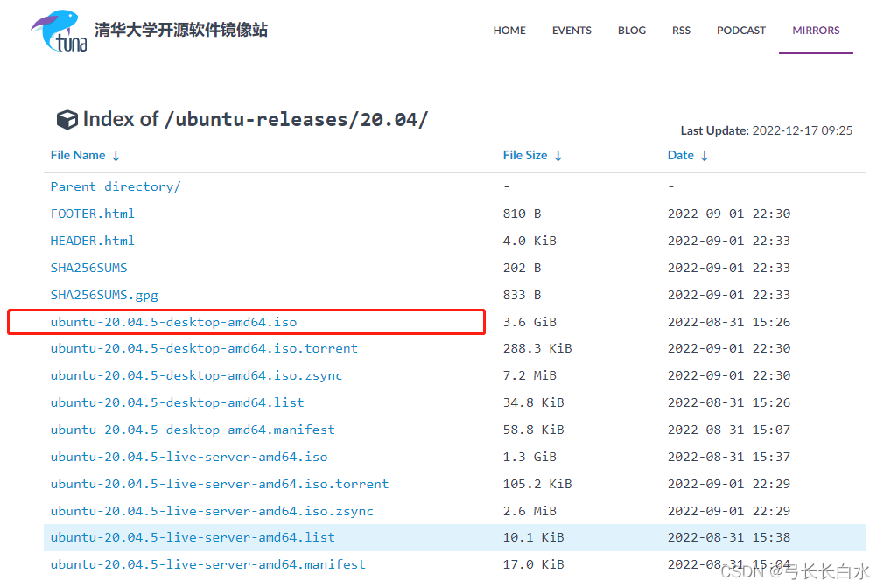Image resolution: width=884 pixels, height=588 pixels.
Task: Click the 202 B size value
Action: [x=522, y=268]
